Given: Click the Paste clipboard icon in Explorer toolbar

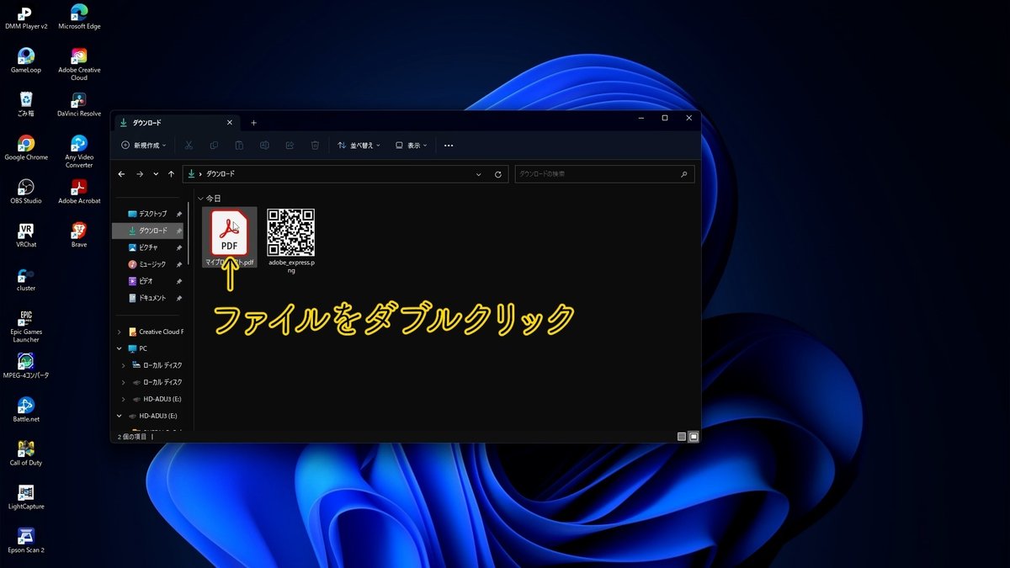Looking at the screenshot, I should point(239,146).
